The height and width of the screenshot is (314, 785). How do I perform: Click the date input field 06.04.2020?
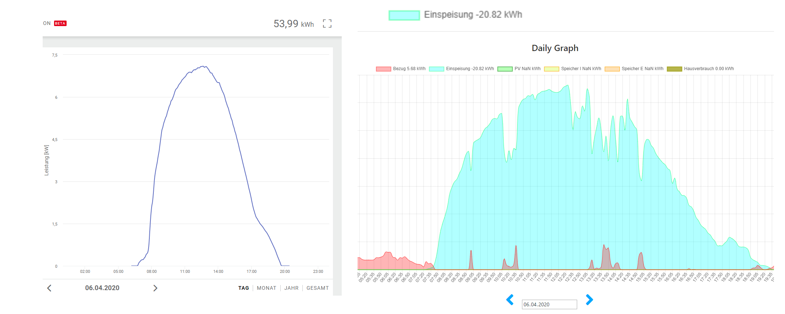549,304
